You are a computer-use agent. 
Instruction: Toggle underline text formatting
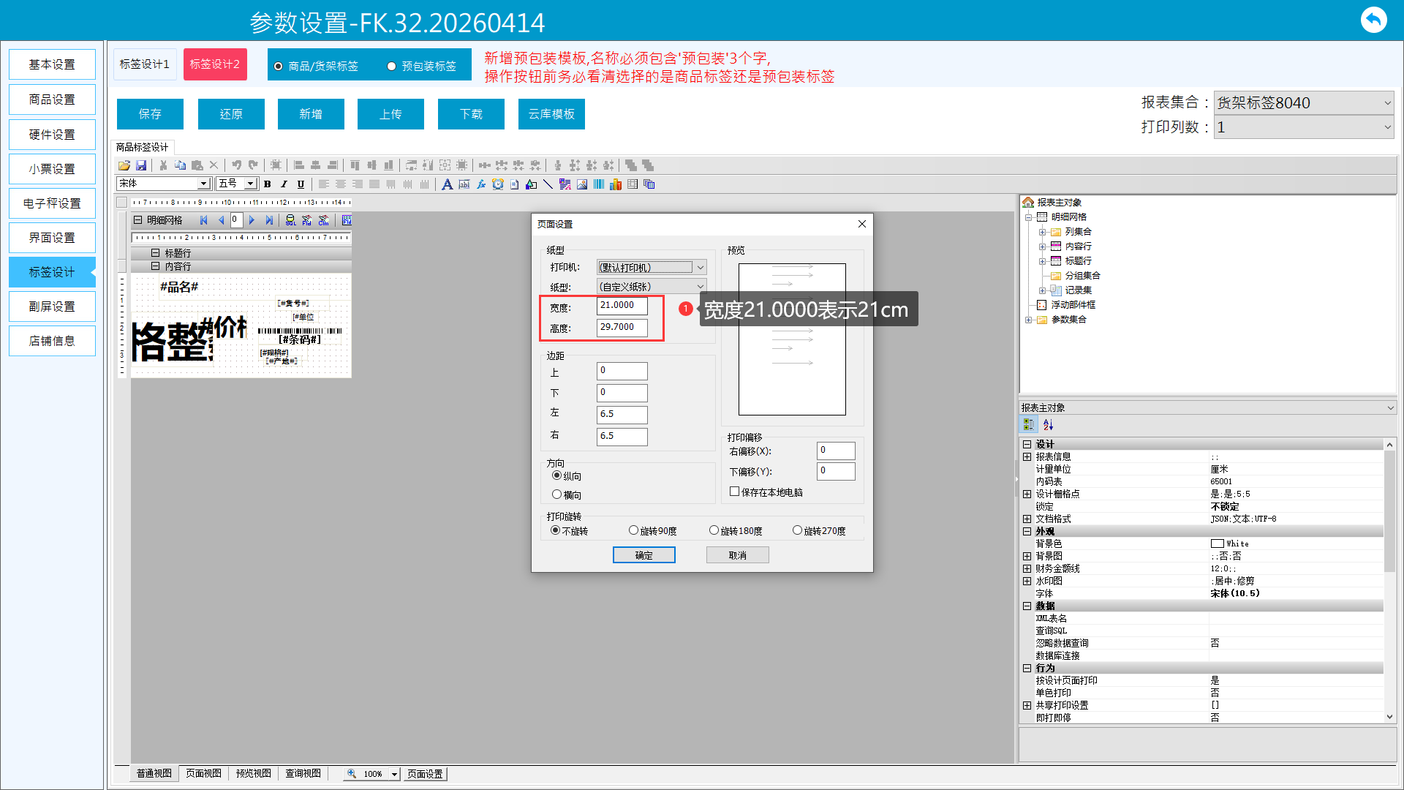click(301, 184)
